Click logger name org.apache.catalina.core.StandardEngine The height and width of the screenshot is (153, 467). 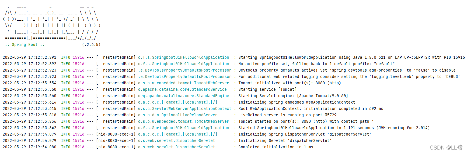(x=184, y=96)
